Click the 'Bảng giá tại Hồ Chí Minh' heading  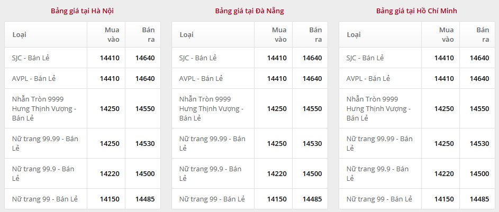416,11
